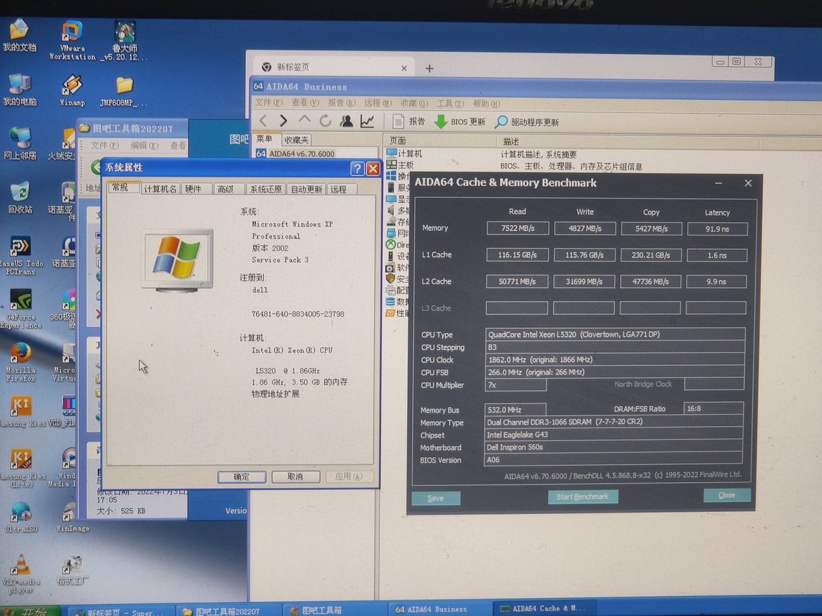This screenshot has height=616, width=822.
Task: Open VLC media player desktop icon
Action: coord(21,574)
